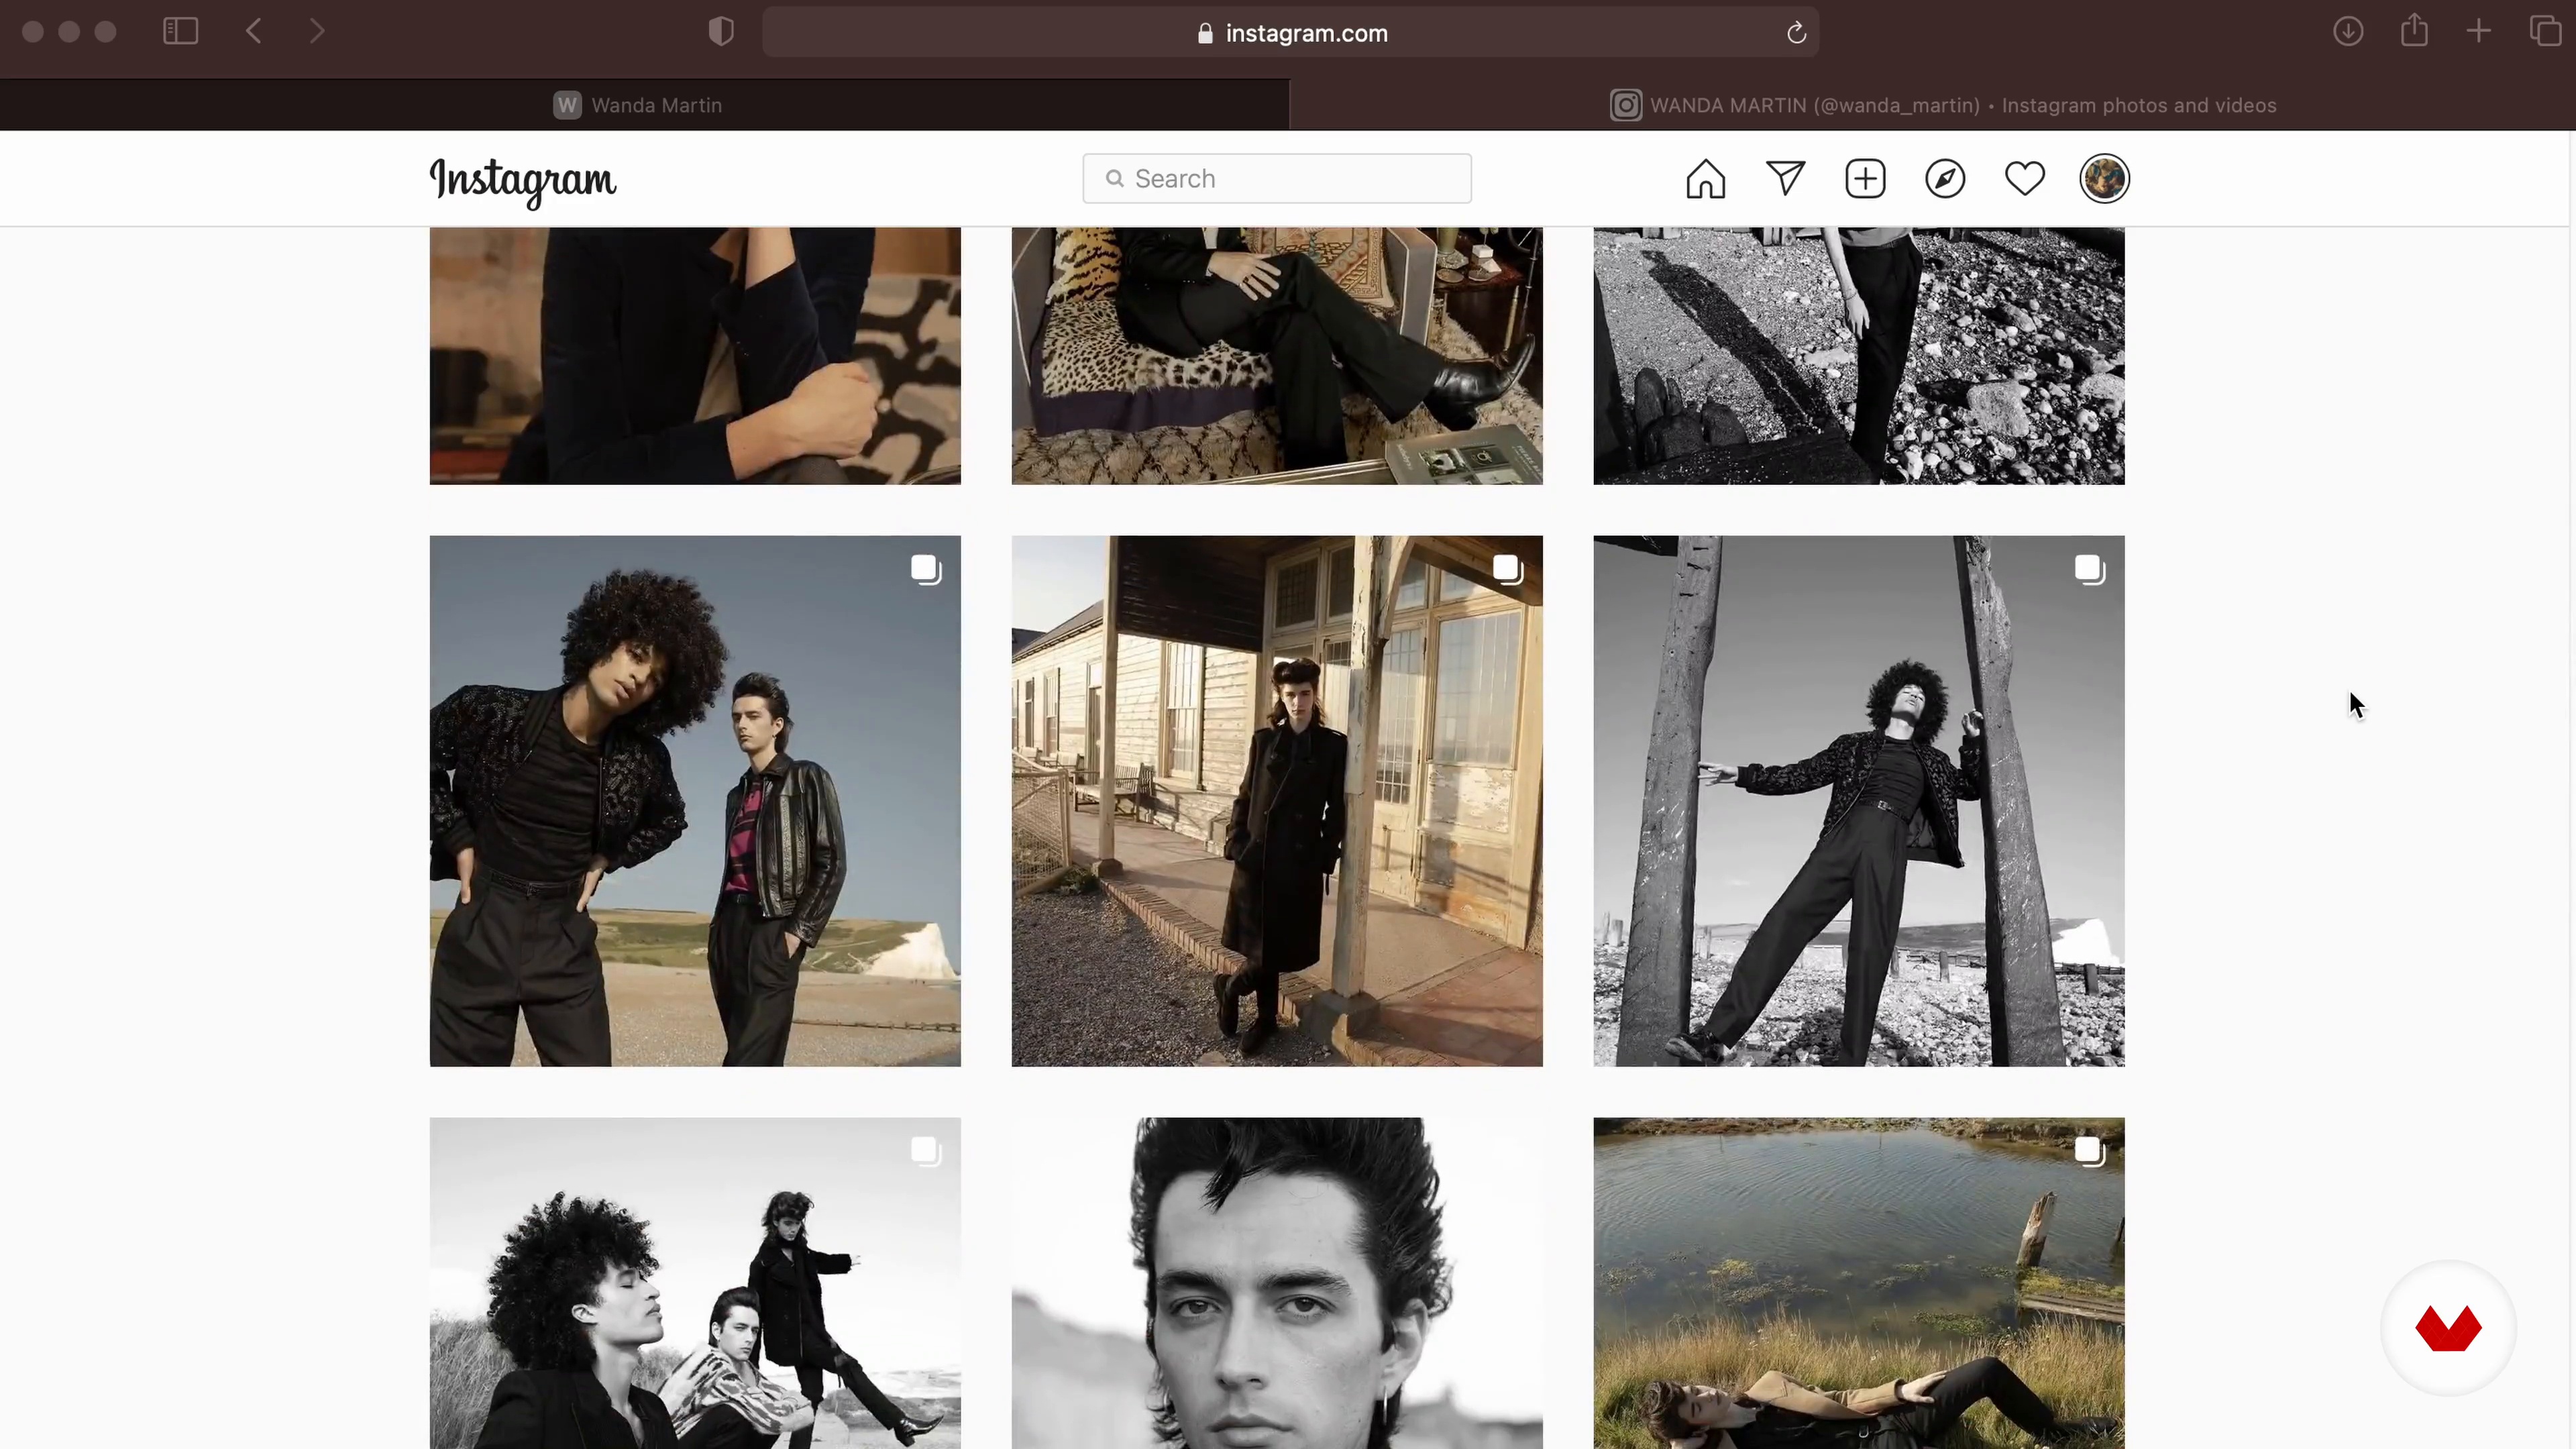Go to Instagram Home feed icon
Screen dimensions: 2576x1449
coord(1705,179)
